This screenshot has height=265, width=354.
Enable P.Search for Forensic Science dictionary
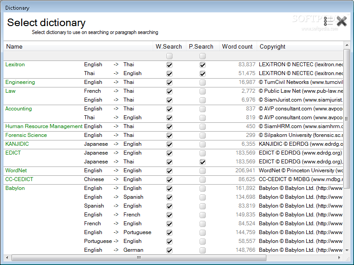[203, 136]
